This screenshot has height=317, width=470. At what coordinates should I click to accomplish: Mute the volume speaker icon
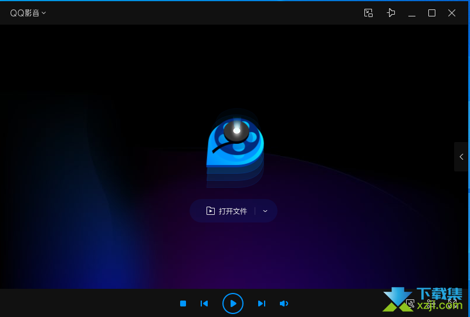pyautogui.click(x=283, y=303)
